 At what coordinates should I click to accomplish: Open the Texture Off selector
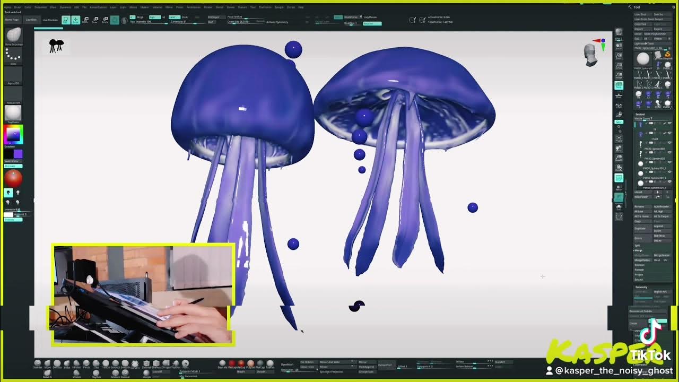tap(13, 94)
